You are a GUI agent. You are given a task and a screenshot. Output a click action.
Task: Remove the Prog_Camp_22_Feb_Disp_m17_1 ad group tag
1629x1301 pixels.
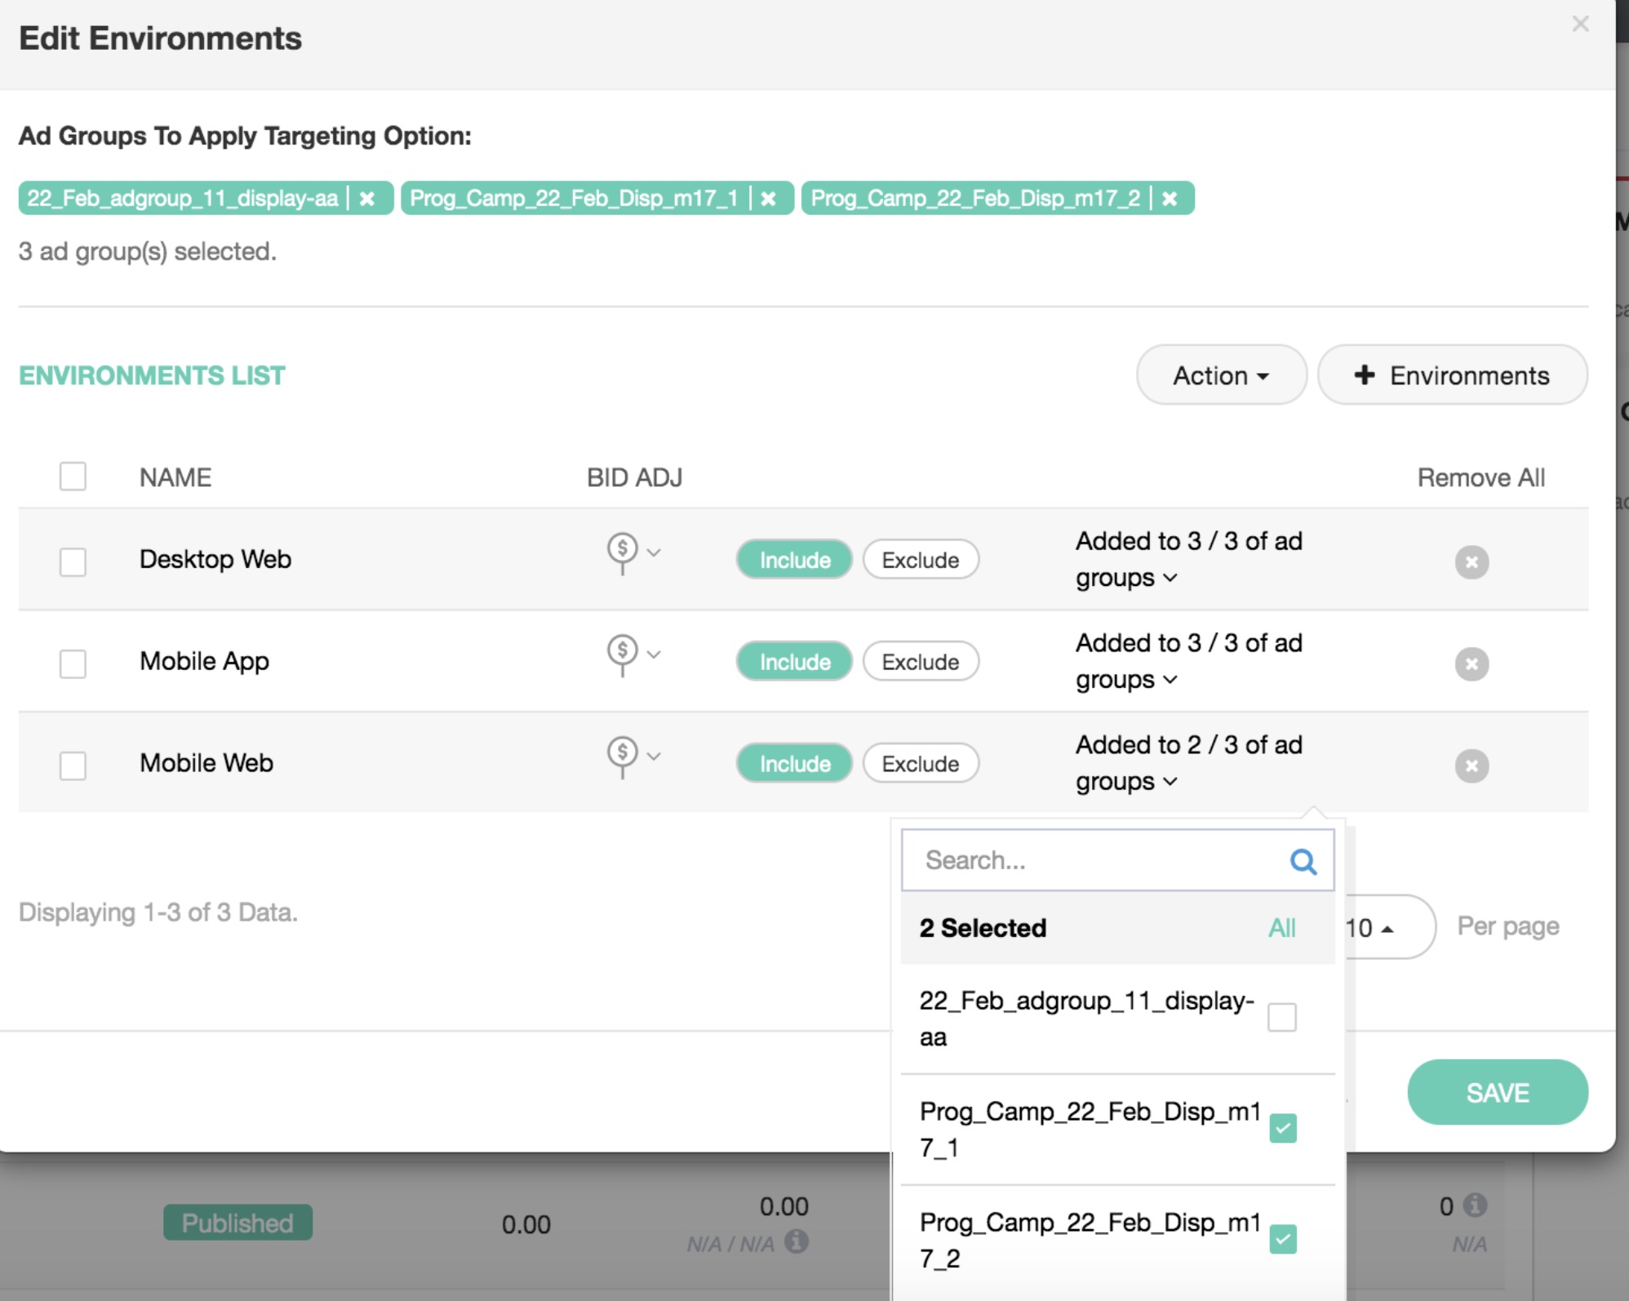point(768,198)
